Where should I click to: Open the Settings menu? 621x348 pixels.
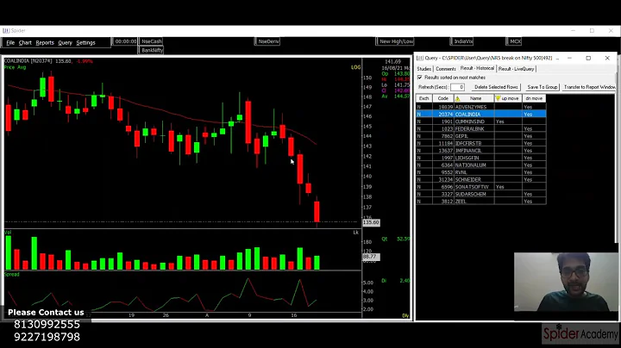click(x=85, y=43)
